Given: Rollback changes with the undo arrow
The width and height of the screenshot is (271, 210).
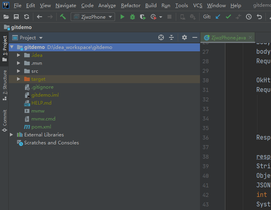Looking at the screenshot, I should pos(259,17).
